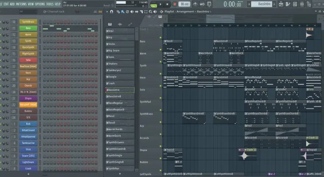This screenshot has height=177, width=324.
Task: Click BassIntro breadcrumb in Playlist title
Action: (203, 11)
